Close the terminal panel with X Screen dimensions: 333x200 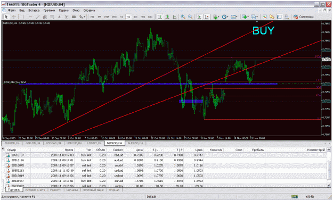pyautogui.click(x=3, y=149)
